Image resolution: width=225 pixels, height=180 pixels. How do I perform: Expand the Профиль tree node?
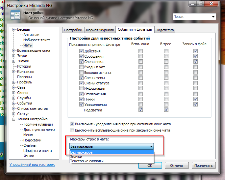click(x=13, y=82)
